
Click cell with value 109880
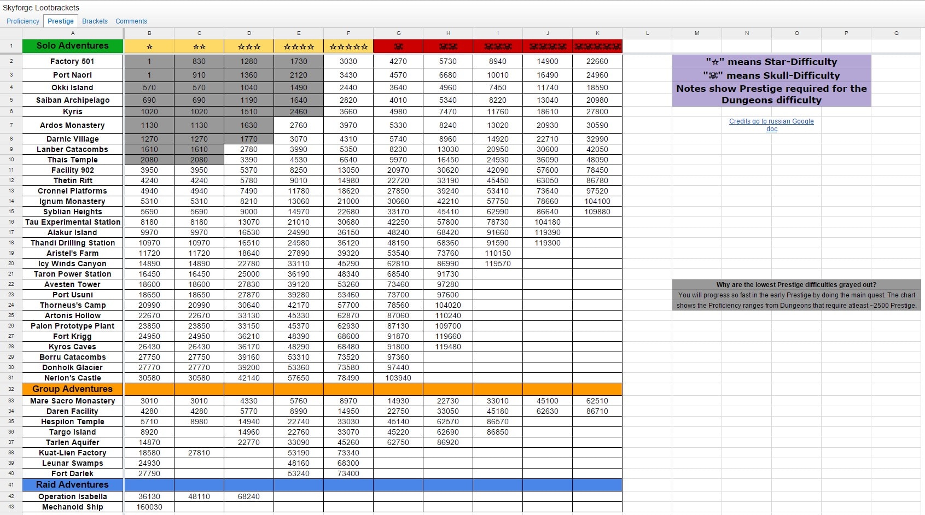[597, 212]
